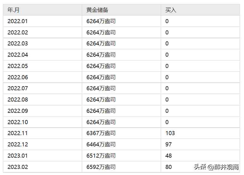
Task: Click the 年.月 column header
Action: click(x=14, y=10)
